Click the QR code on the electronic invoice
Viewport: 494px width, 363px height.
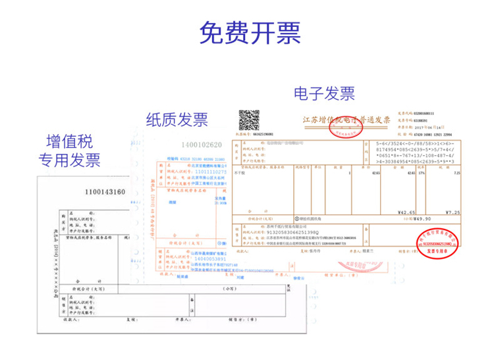[248, 120]
